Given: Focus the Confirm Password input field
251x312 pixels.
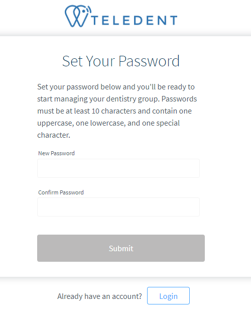Looking at the screenshot, I should point(118,207).
